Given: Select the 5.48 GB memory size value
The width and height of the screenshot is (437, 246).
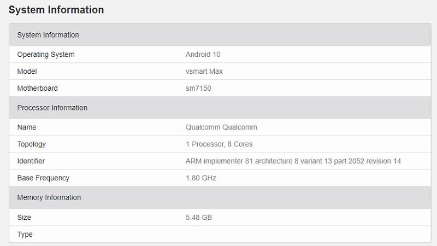Looking at the screenshot, I should tap(199, 217).
